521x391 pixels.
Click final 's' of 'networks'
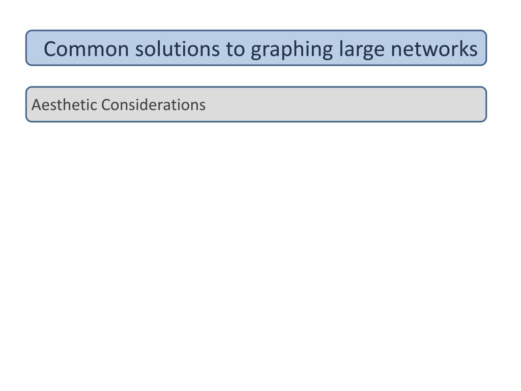coord(473,51)
